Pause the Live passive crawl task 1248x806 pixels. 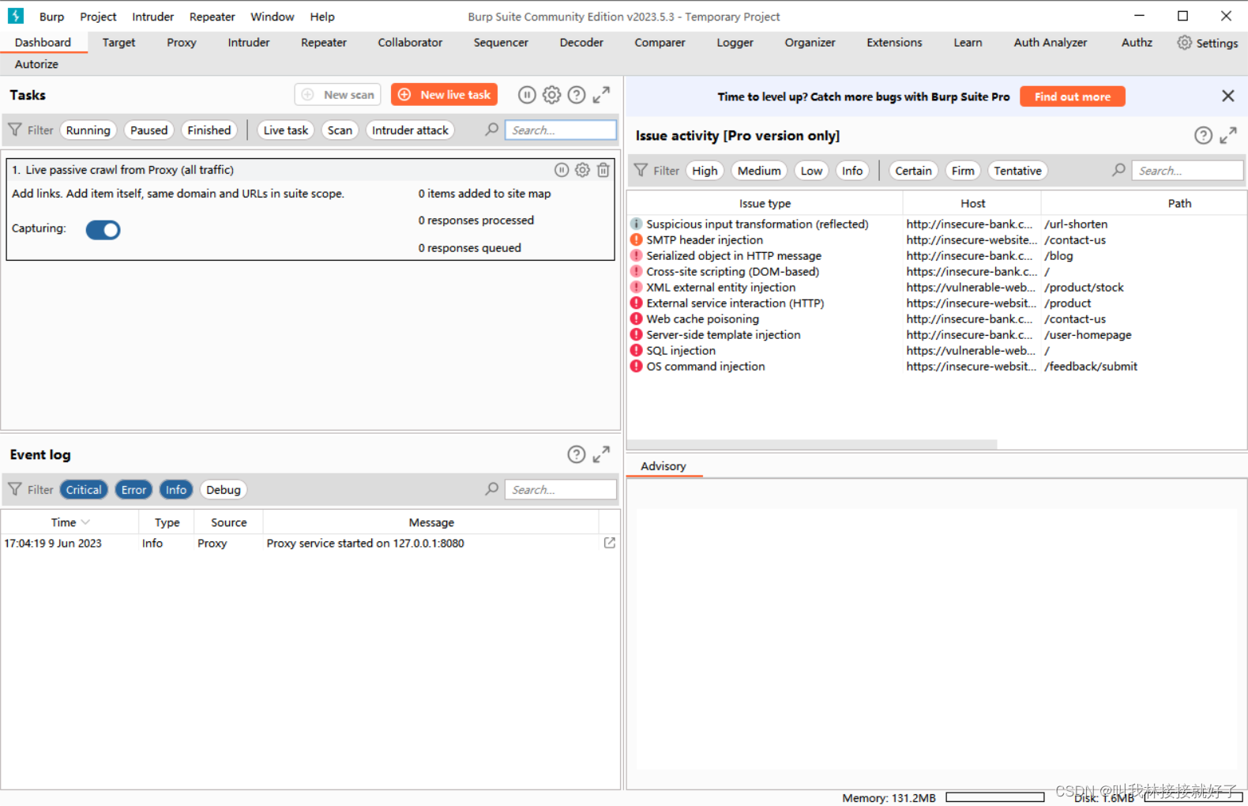coord(562,170)
